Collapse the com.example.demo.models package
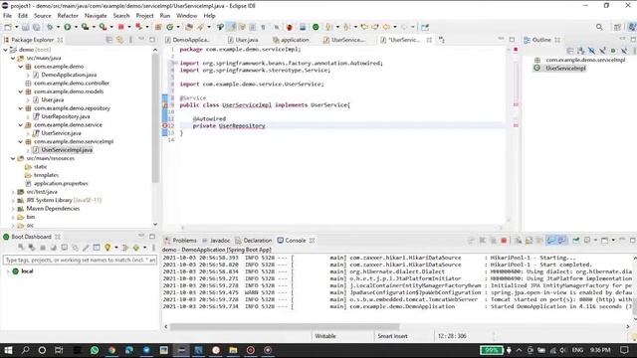This screenshot has width=637, height=358. [x=20, y=91]
